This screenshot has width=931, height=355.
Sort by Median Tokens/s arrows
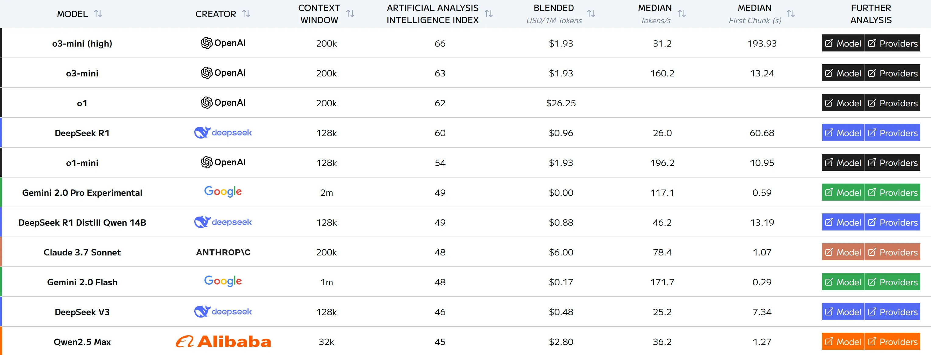click(682, 14)
